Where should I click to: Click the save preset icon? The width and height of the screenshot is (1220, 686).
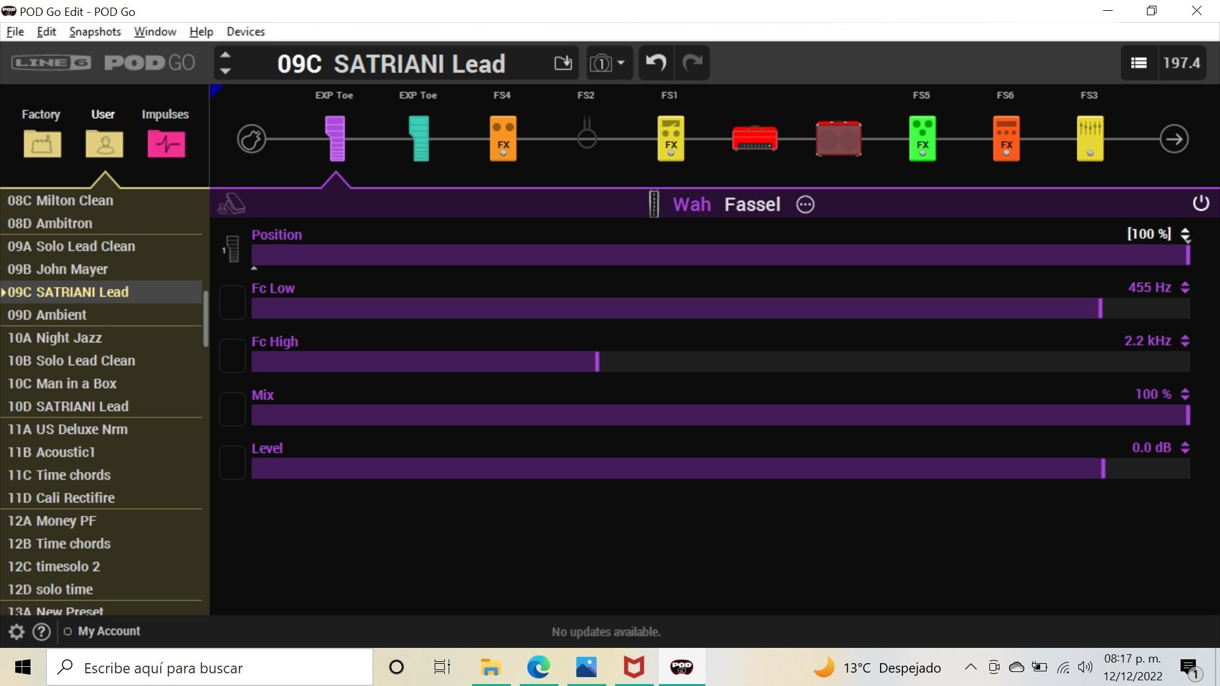click(563, 63)
